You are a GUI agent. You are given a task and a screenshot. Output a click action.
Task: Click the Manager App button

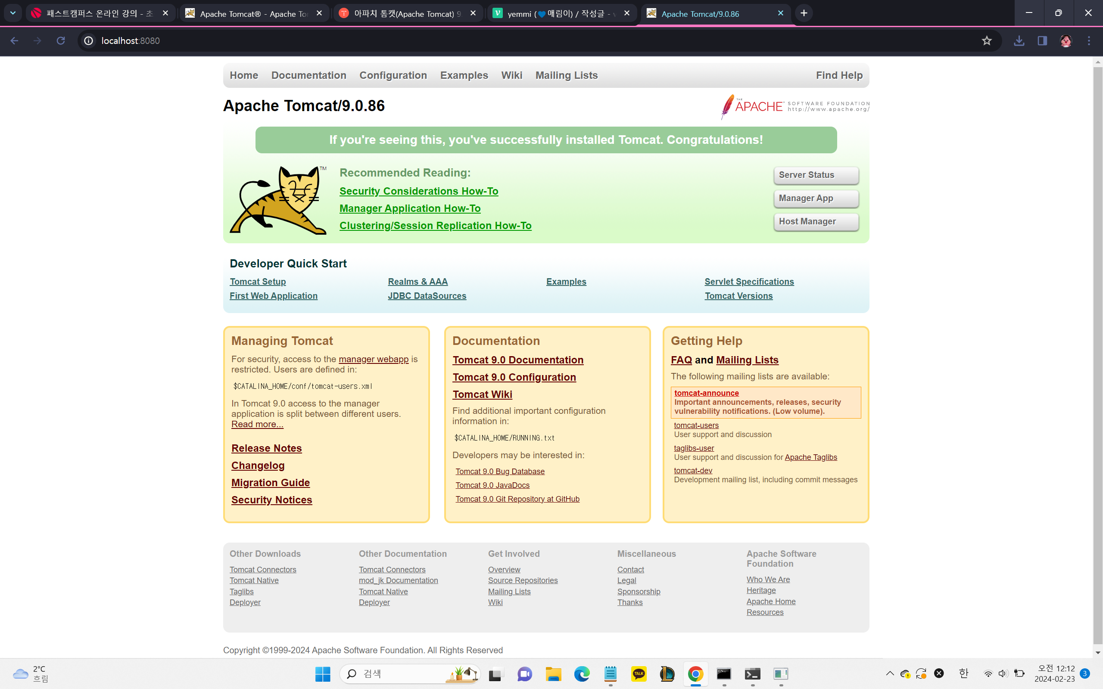(x=816, y=198)
